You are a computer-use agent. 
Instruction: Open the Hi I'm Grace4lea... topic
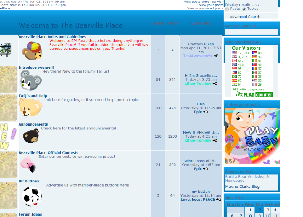click(x=201, y=75)
